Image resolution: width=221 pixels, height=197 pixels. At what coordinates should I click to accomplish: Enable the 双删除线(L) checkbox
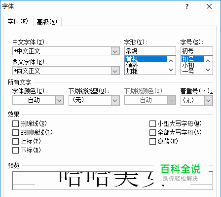[15, 132]
